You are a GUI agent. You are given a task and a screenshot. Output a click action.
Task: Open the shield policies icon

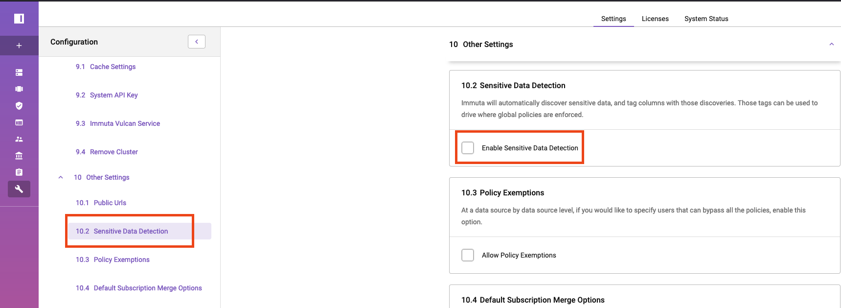pos(19,106)
